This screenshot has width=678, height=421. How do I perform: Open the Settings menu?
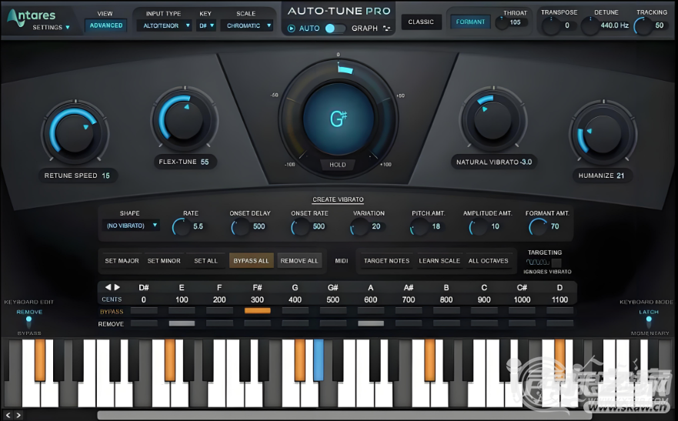point(51,27)
